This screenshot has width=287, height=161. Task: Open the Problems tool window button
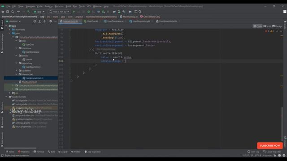pos(24,152)
